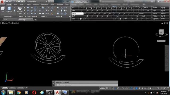Open Internet Explorer from the taskbar
The image size is (170, 95).
(x=42, y=93)
